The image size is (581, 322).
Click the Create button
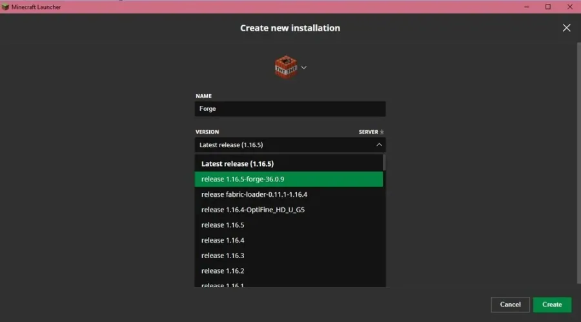click(x=552, y=305)
